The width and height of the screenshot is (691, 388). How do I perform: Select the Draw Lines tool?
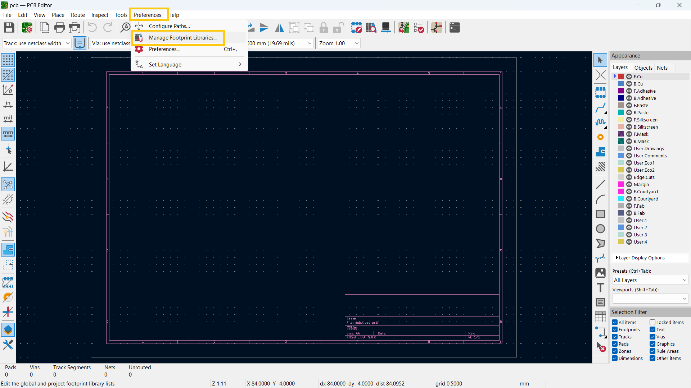(600, 185)
